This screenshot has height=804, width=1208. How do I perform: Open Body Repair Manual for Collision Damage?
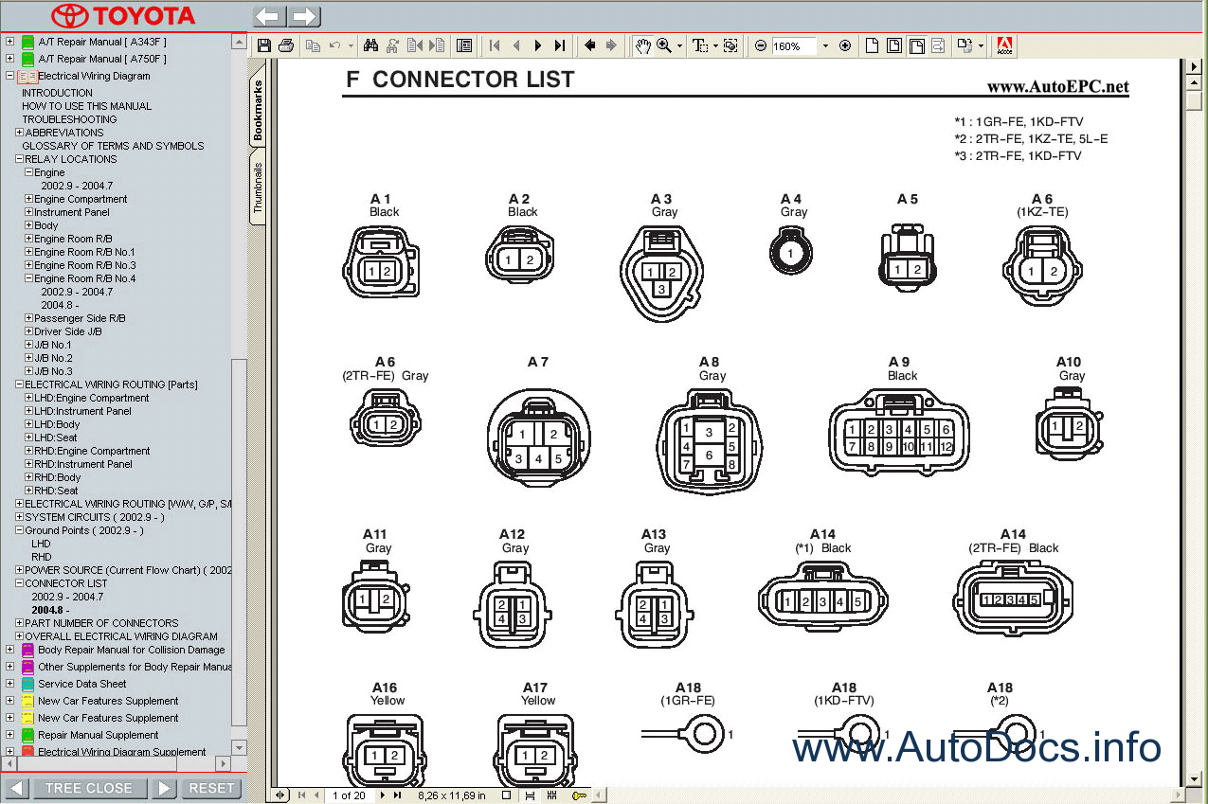coord(131,650)
